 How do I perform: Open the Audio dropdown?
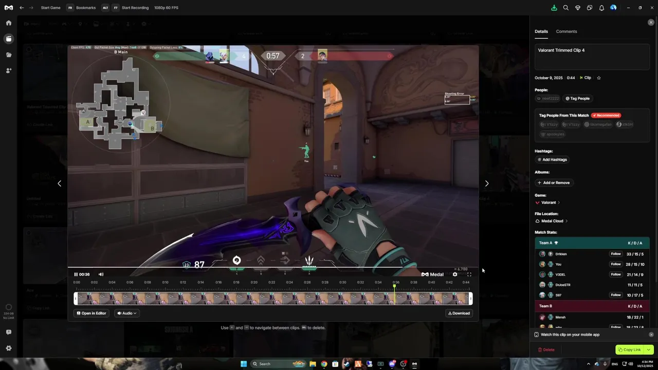(x=126, y=313)
